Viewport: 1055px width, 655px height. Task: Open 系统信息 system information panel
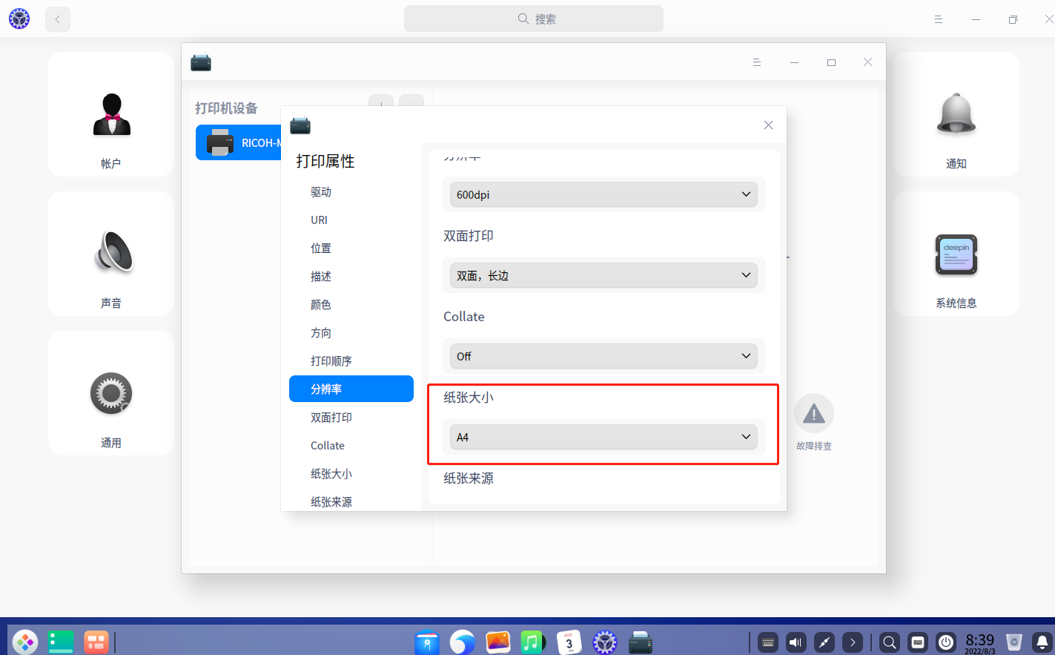point(956,254)
